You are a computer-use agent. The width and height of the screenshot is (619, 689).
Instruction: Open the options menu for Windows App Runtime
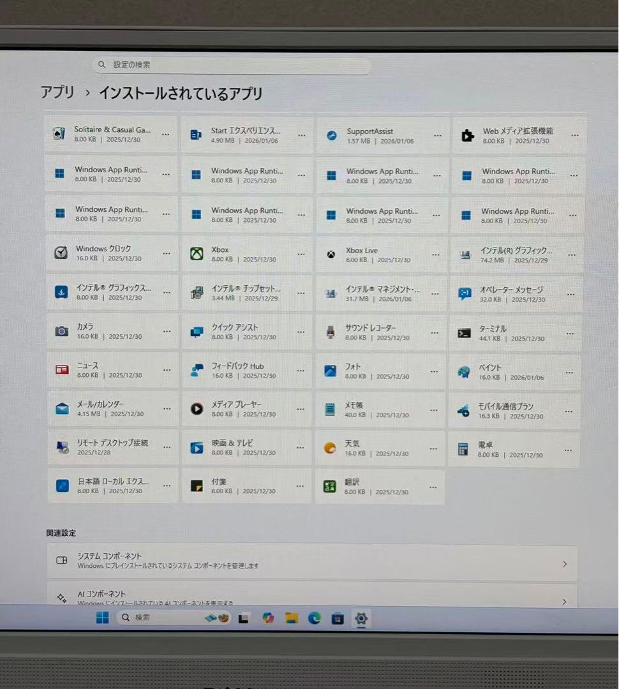[x=167, y=174]
